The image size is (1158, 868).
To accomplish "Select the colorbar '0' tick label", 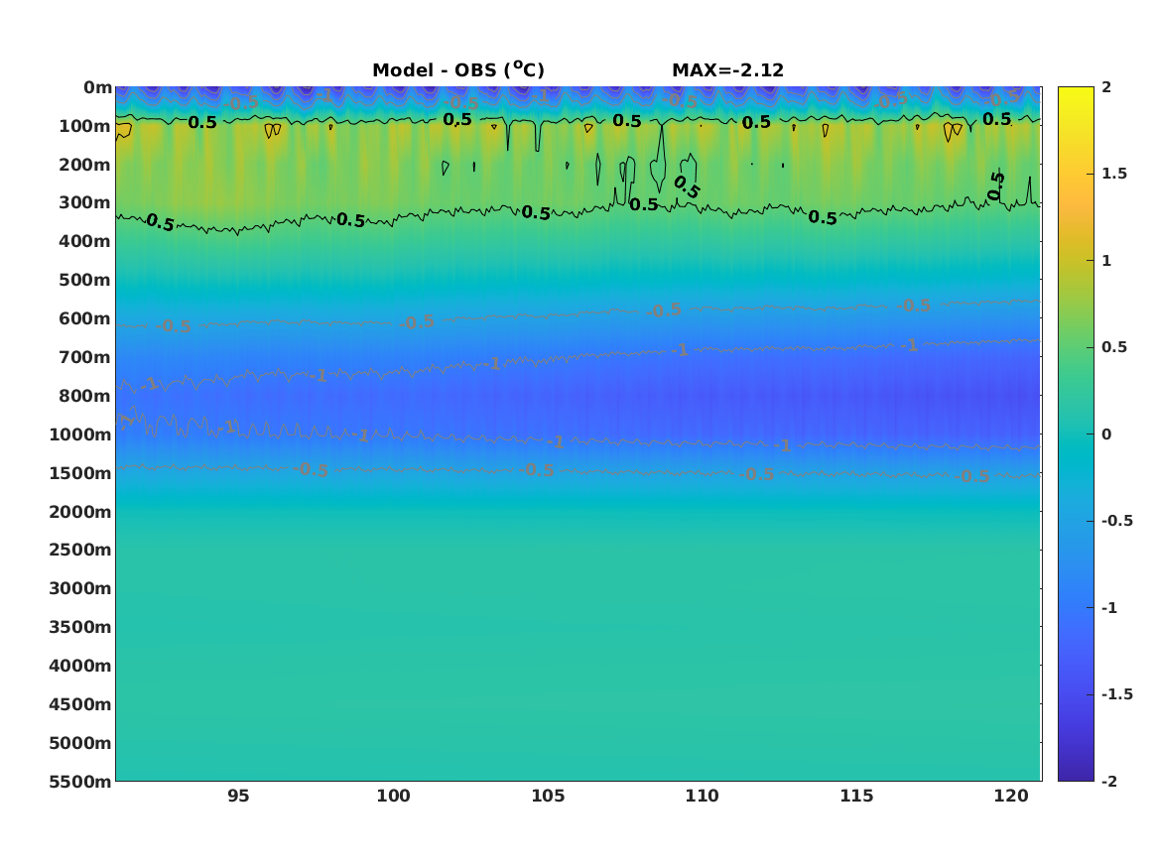I will click(1106, 434).
